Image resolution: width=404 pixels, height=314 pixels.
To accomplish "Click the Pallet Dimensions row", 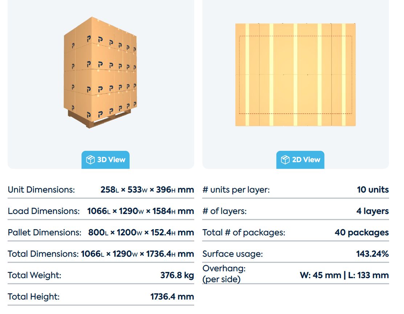I will click(x=101, y=232).
